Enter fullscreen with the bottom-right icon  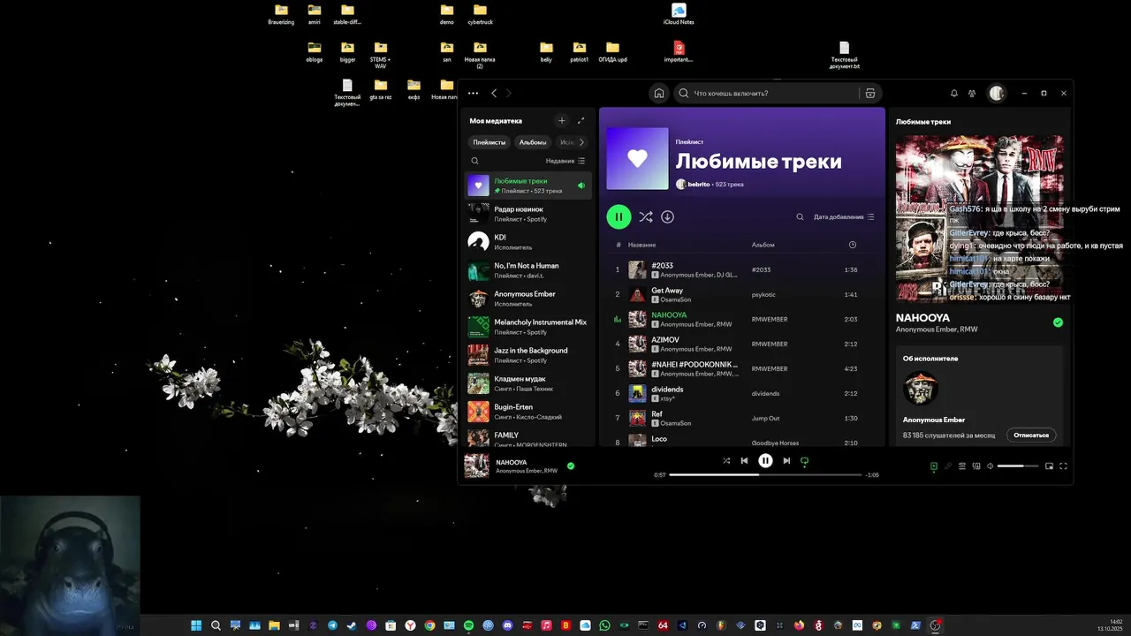point(1064,466)
